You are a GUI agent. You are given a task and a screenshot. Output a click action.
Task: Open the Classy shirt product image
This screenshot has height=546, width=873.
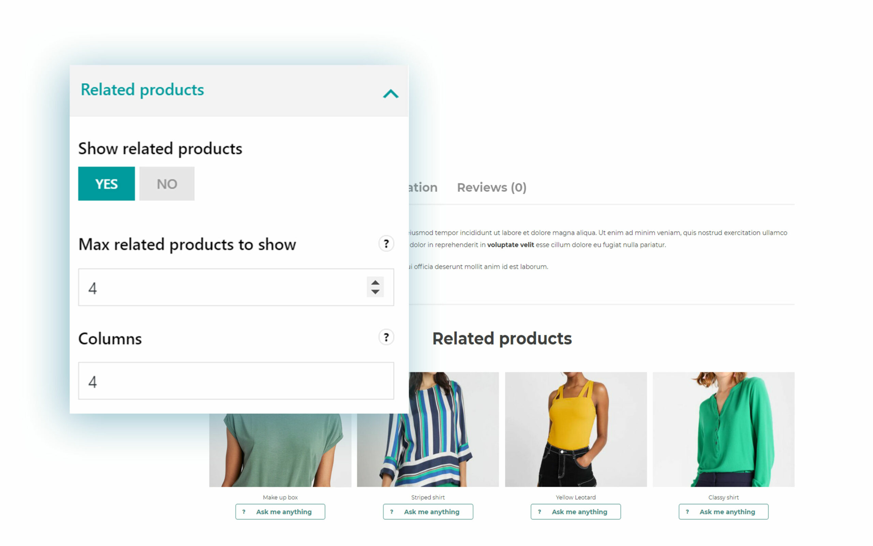click(723, 429)
